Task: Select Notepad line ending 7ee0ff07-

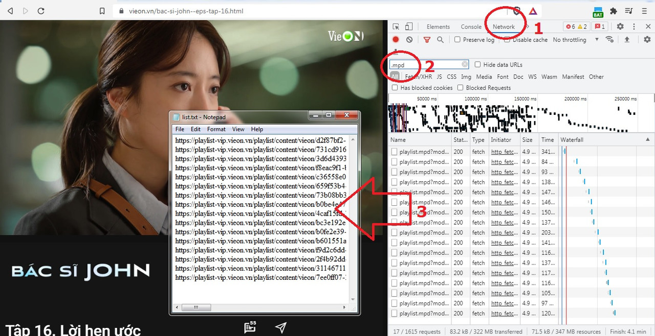Action: 260,278
